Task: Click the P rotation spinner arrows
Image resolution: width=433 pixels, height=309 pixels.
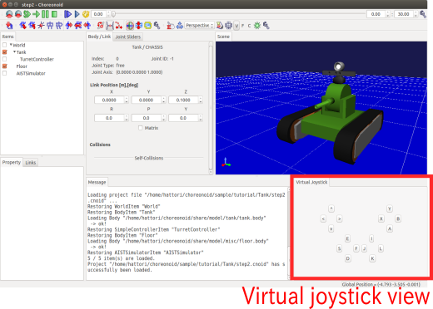Action: point(163,118)
